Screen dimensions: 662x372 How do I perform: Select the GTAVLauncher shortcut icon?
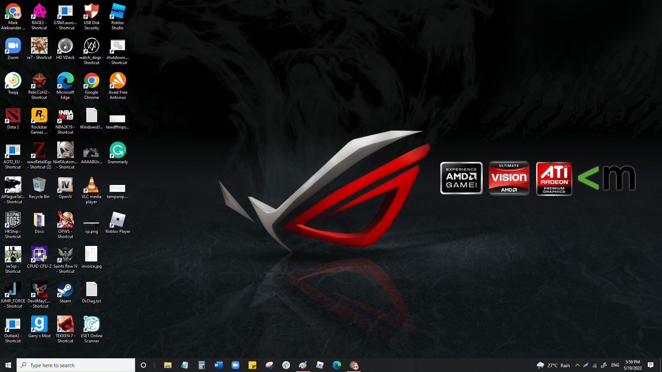[65, 17]
